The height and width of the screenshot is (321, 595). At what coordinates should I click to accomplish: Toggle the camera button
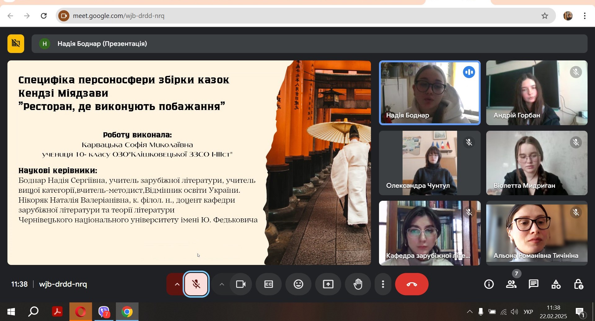coord(241,284)
